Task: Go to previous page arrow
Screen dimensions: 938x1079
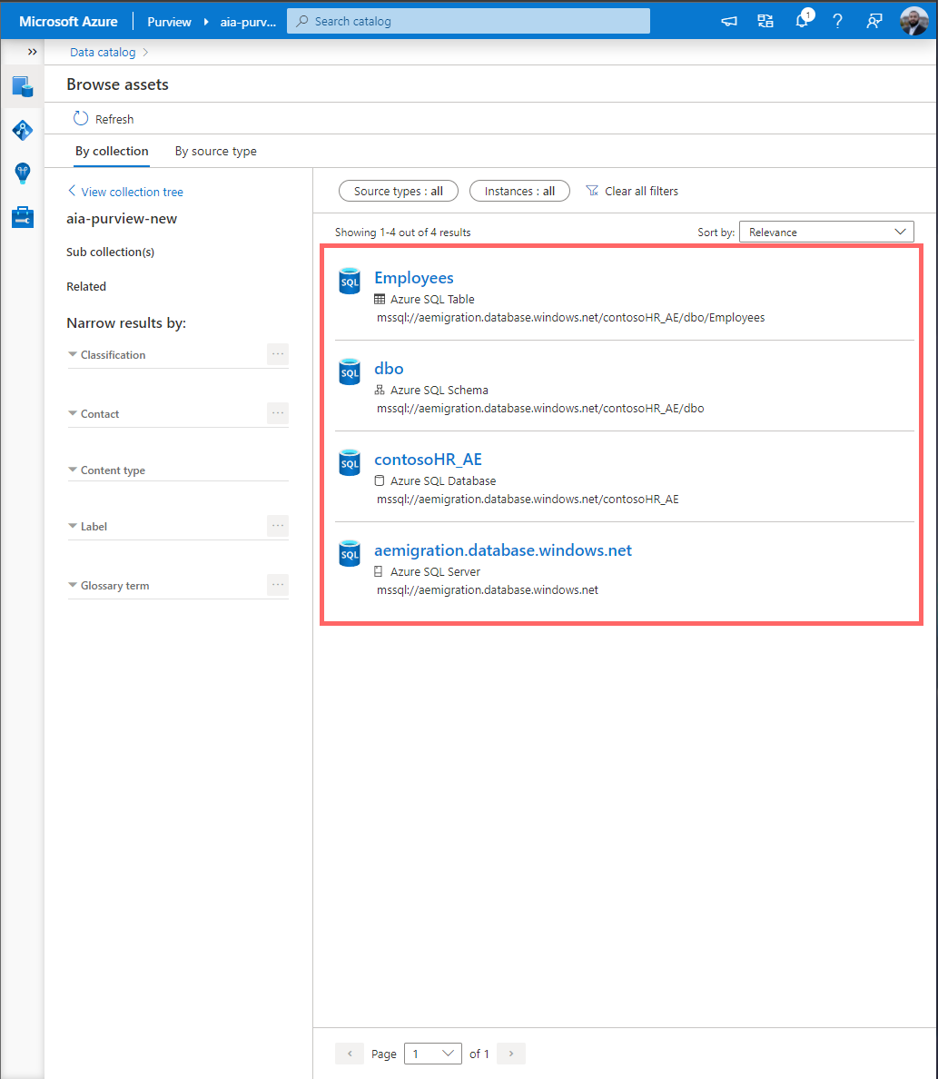Action: coord(350,1054)
